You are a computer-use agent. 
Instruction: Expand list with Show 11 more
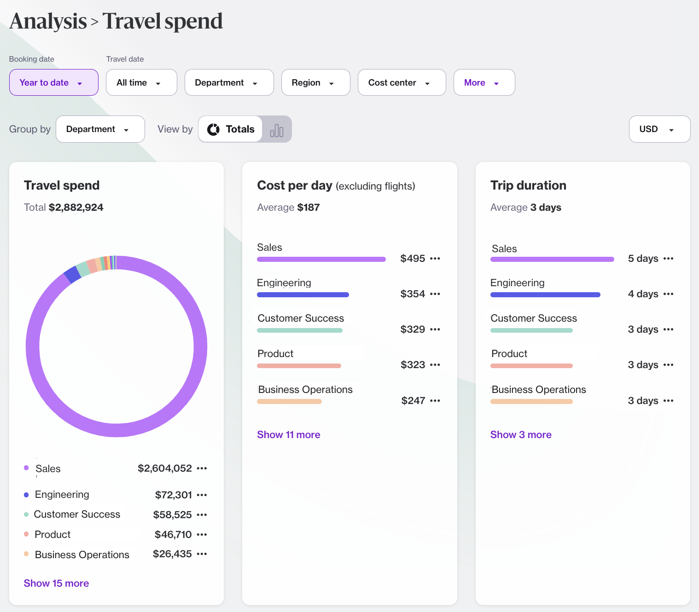(x=288, y=435)
